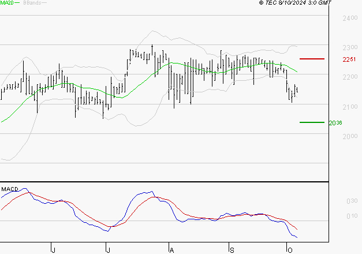This screenshot has width=362, height=254.
Task: Click the 2400 price axis label
Action: coord(350,18)
